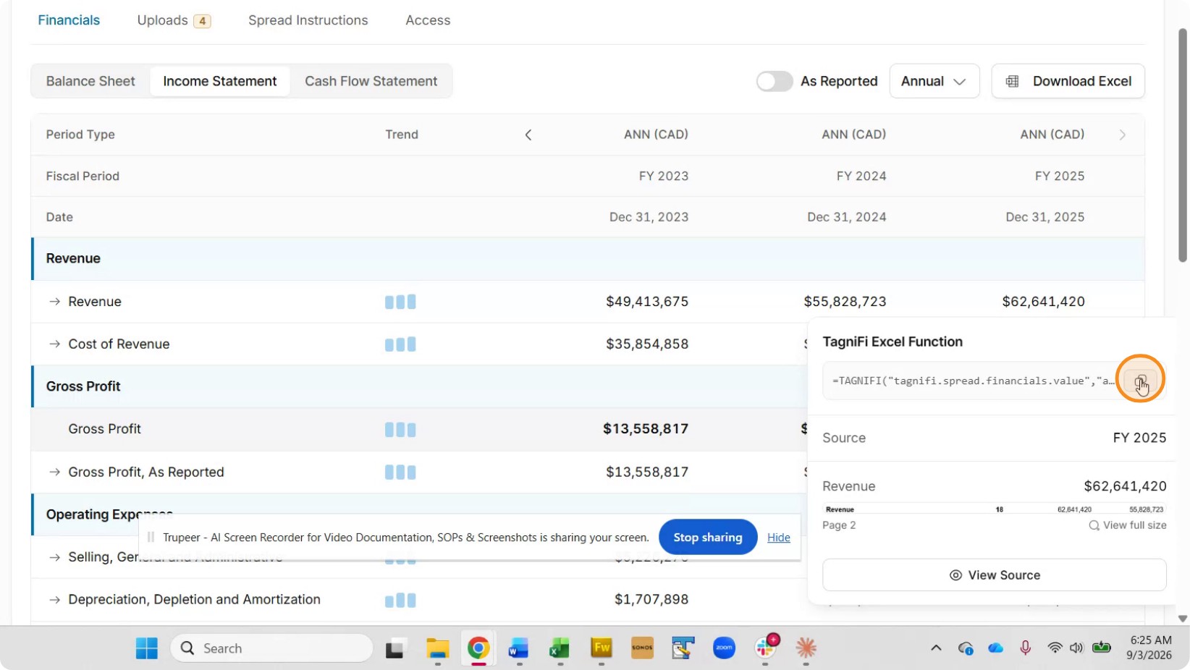
Task: Click the View Source button
Action: click(994, 575)
